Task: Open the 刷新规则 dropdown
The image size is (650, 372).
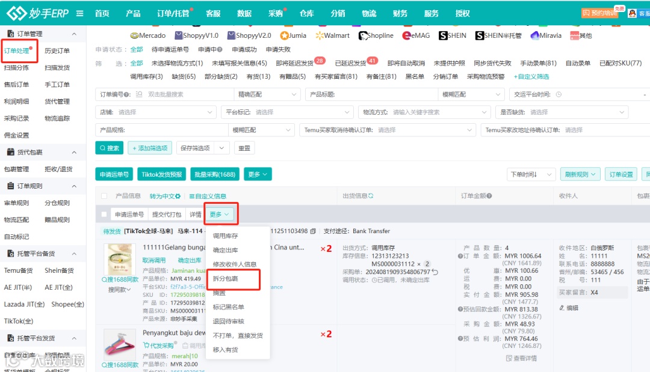Action: (580, 174)
